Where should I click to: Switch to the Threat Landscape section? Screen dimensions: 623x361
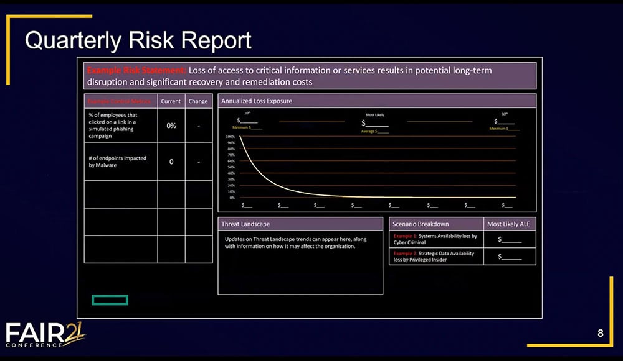(x=246, y=224)
